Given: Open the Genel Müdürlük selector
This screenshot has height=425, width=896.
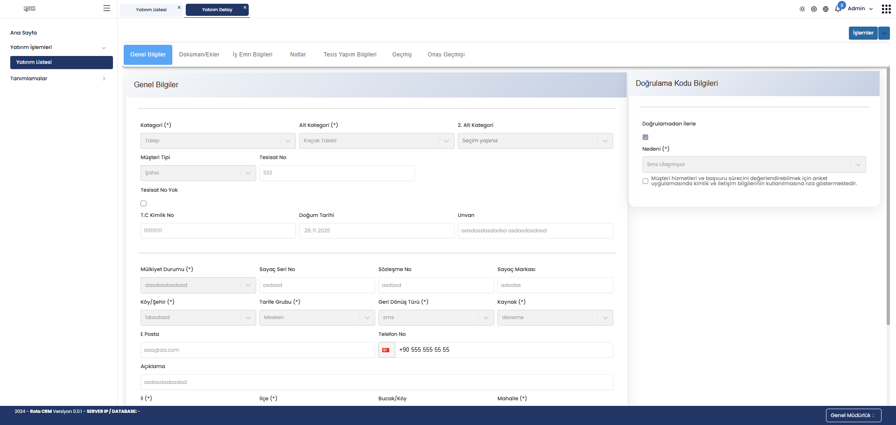Looking at the screenshot, I should [x=853, y=415].
